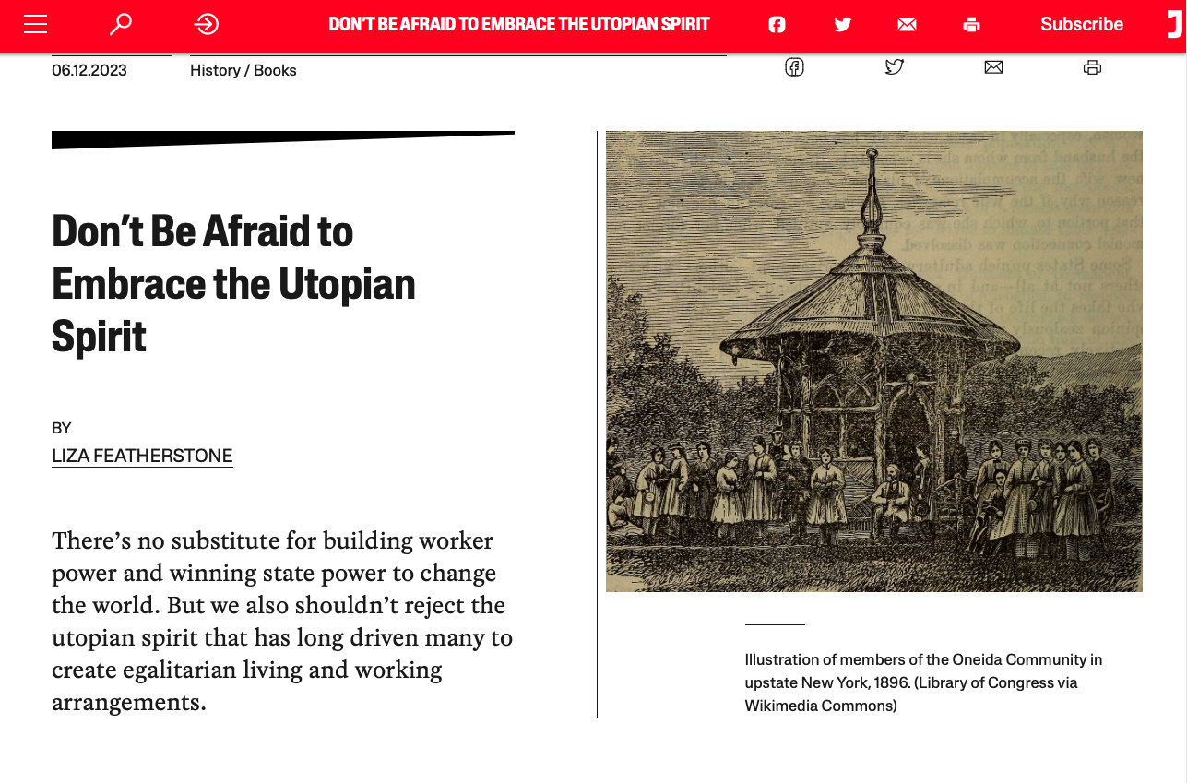Click the header title text about Utopian Spirit
1187x783 pixels.
coord(519,25)
